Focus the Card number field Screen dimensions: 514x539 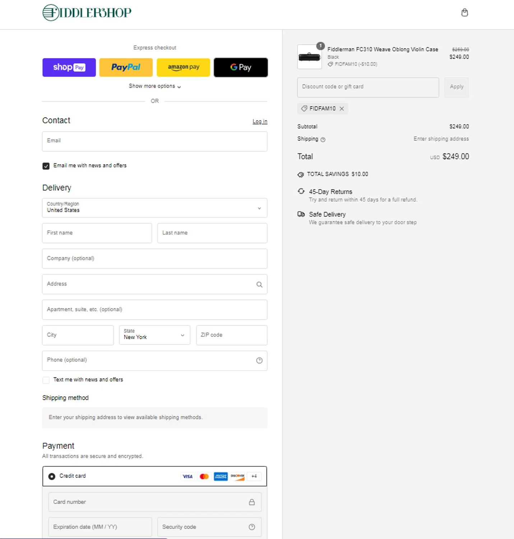[x=155, y=502]
